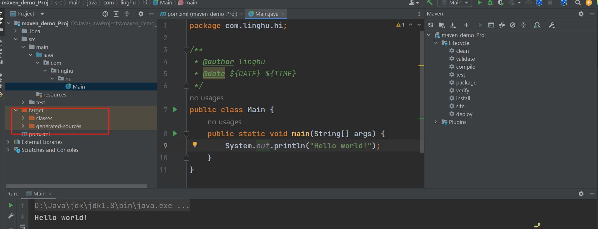Screen dimensions: 598x229
Task: Rerun Main in Run panel
Action: pyautogui.click(x=11, y=205)
